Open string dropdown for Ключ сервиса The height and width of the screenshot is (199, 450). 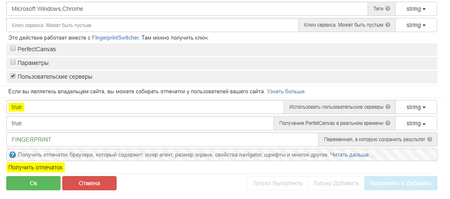[416, 25]
